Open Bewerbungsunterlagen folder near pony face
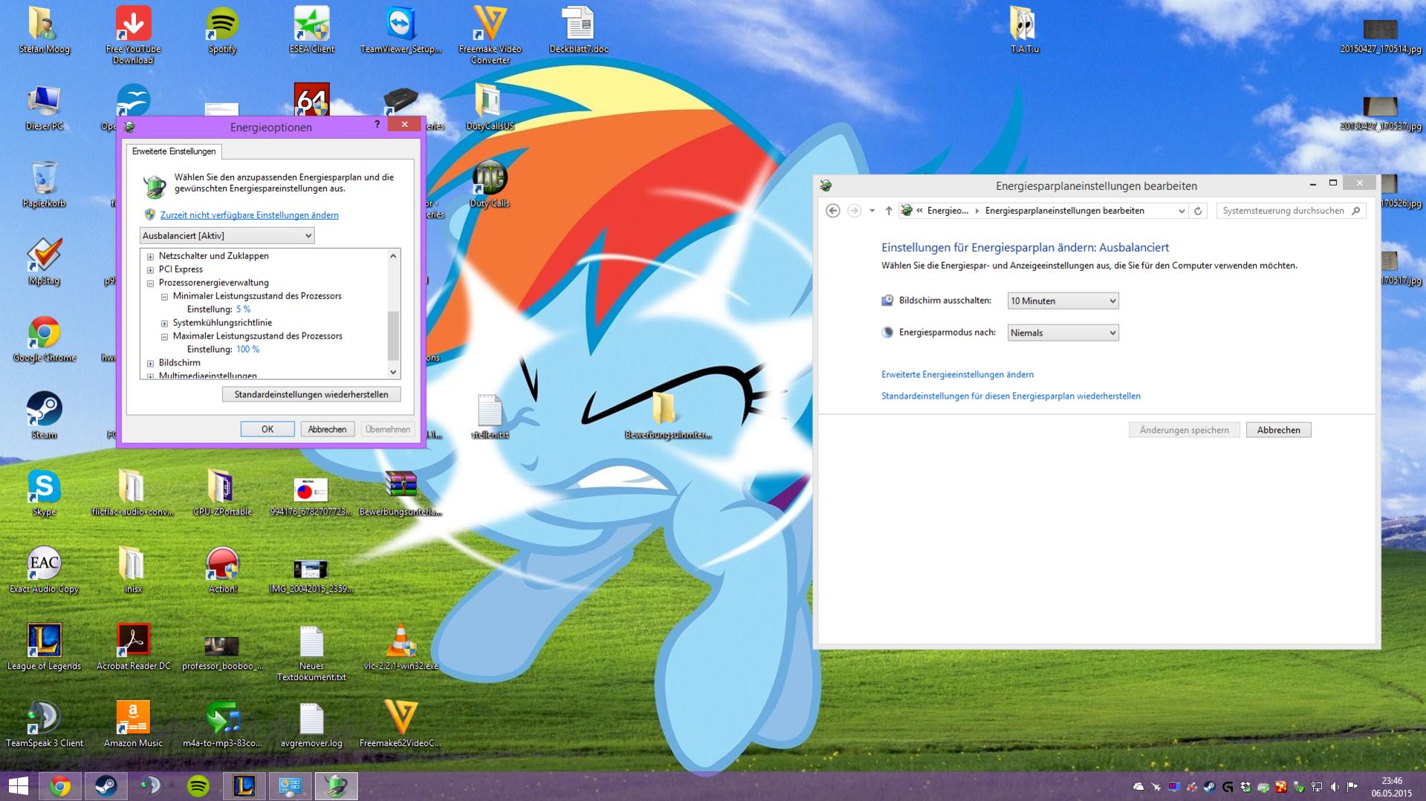 pos(667,416)
